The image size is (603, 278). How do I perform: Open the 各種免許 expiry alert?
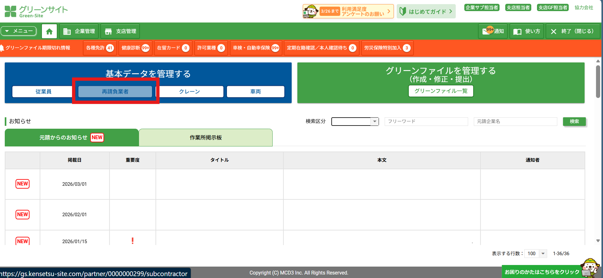100,48
